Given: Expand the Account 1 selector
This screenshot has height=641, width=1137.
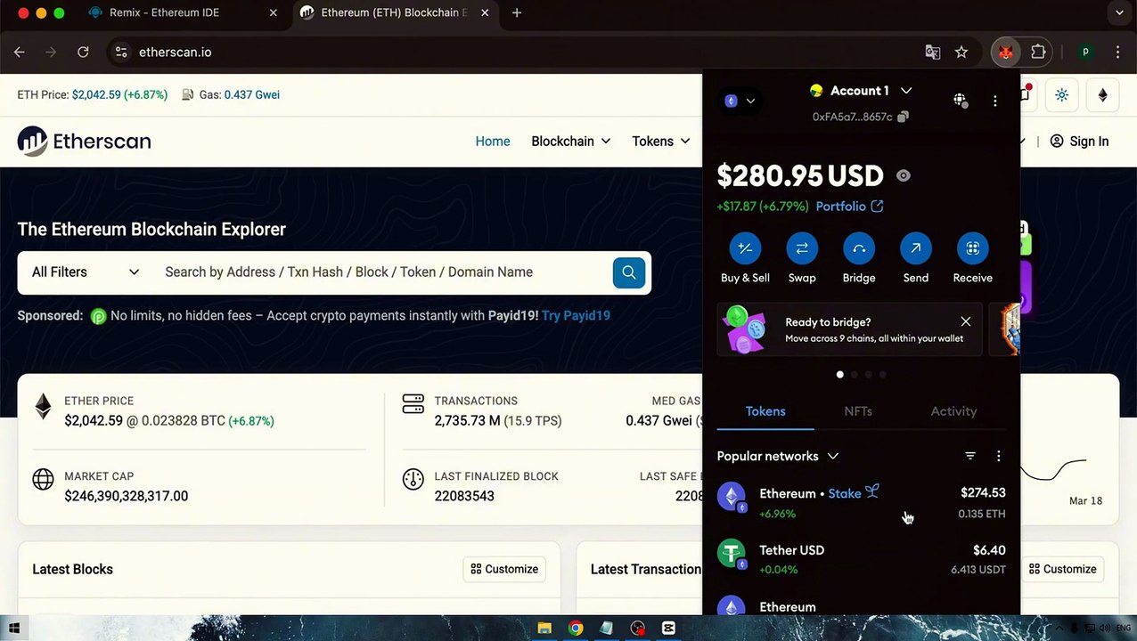Looking at the screenshot, I should tap(861, 91).
